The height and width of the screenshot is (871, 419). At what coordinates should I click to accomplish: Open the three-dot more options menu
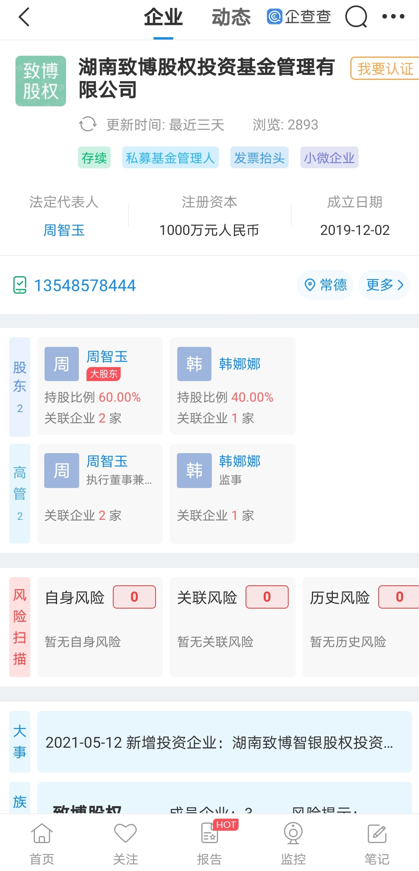click(x=393, y=17)
